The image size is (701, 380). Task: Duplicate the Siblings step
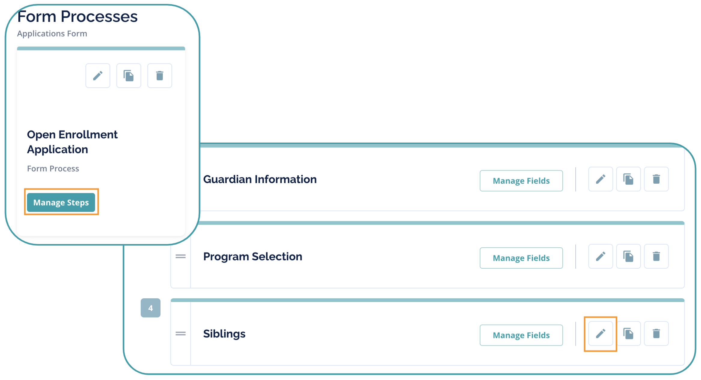point(628,333)
